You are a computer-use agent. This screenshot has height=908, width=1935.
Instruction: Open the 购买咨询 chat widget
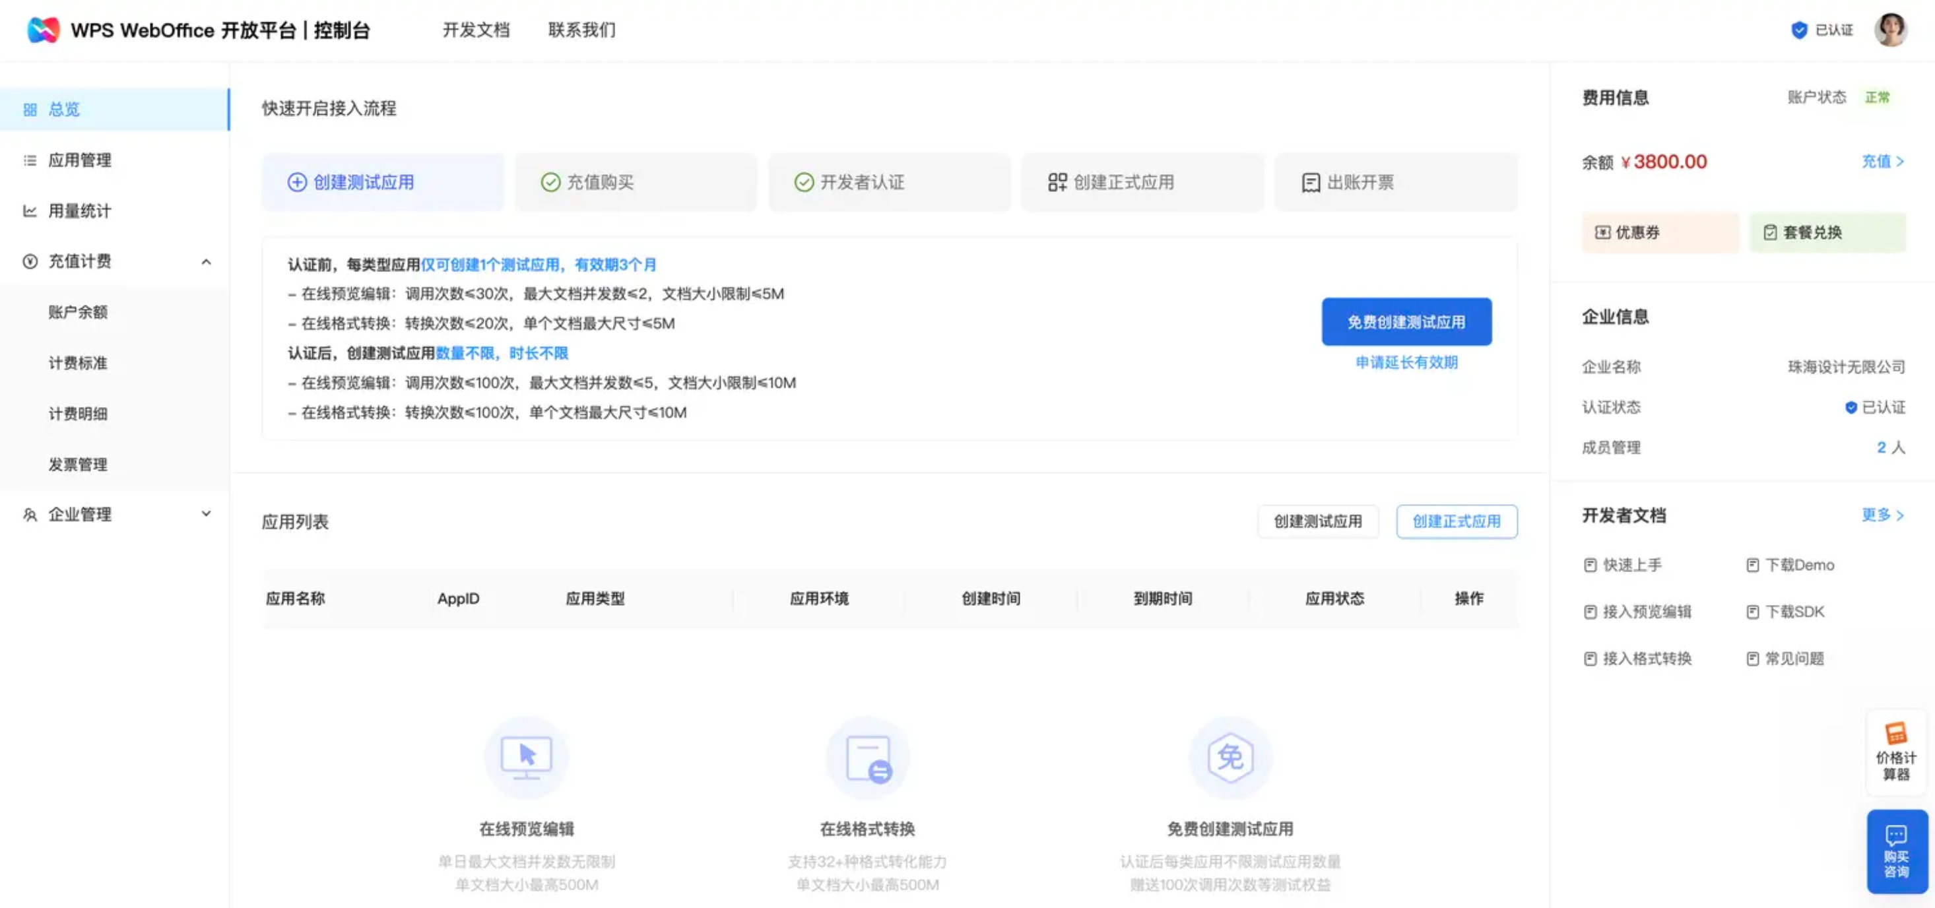coord(1895,851)
